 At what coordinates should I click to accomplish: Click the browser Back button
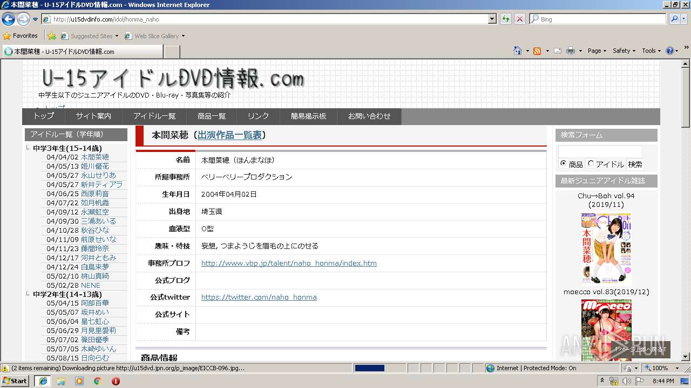tap(8, 19)
